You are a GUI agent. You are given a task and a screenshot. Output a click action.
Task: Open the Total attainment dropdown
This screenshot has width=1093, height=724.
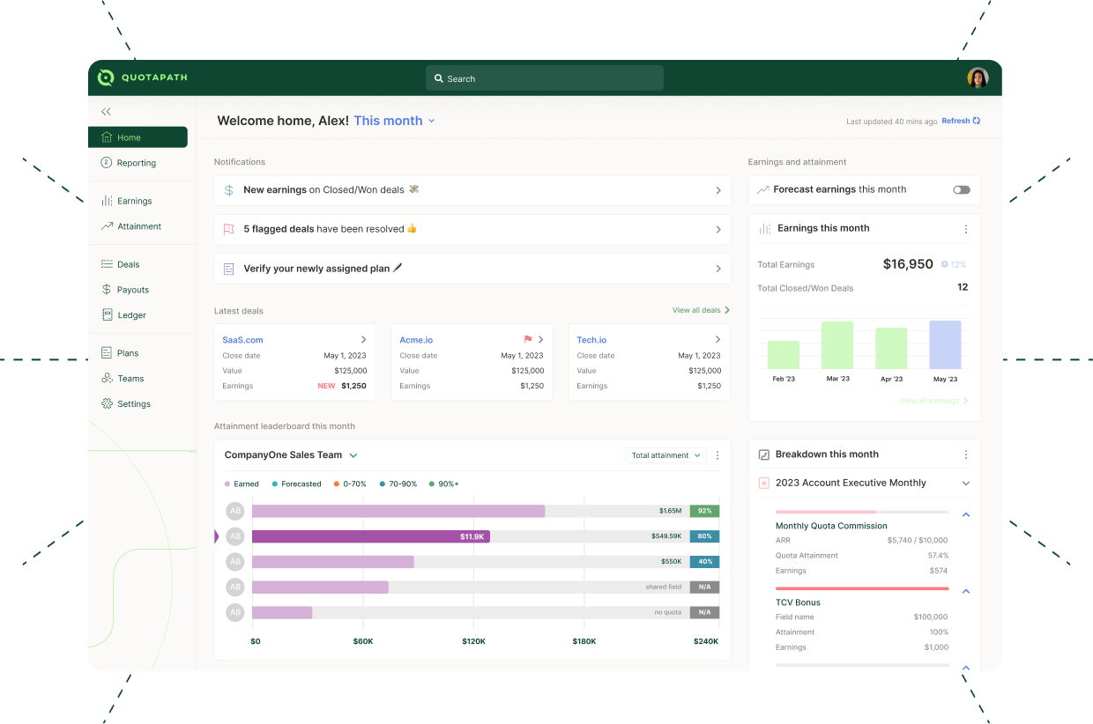(665, 455)
